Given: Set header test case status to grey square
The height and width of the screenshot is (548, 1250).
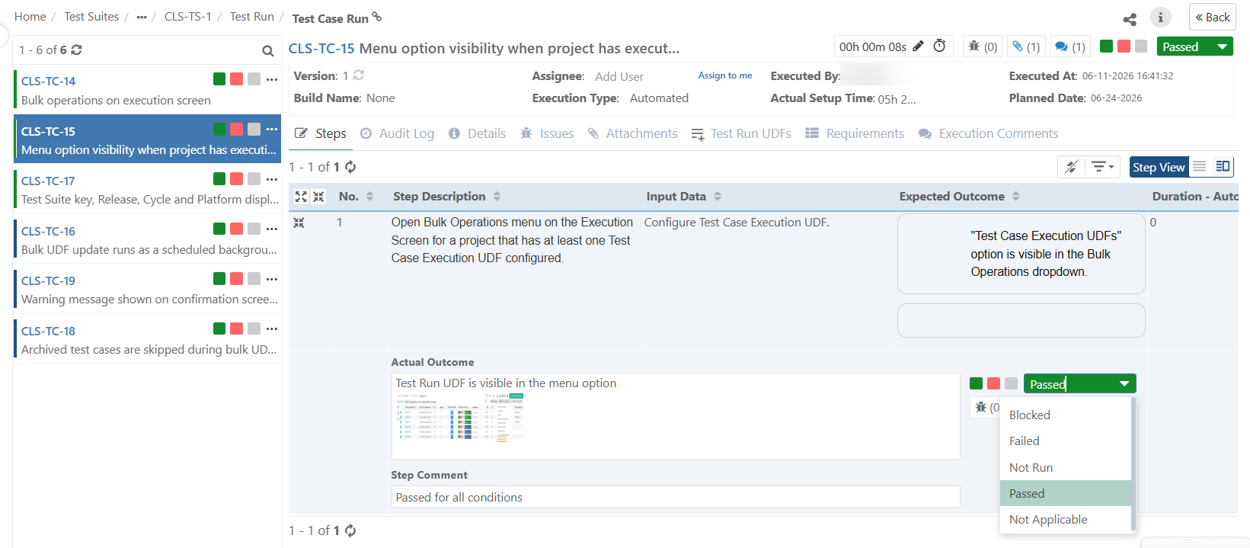Looking at the screenshot, I should point(1141,46).
